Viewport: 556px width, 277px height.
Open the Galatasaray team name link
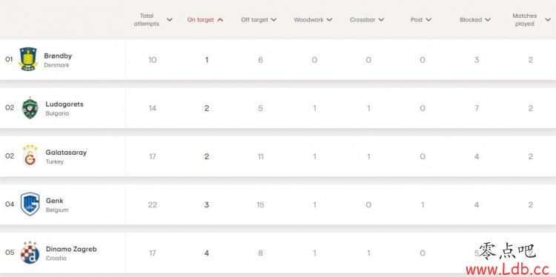point(66,153)
